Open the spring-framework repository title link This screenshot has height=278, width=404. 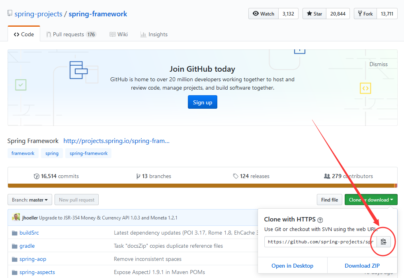click(x=98, y=14)
